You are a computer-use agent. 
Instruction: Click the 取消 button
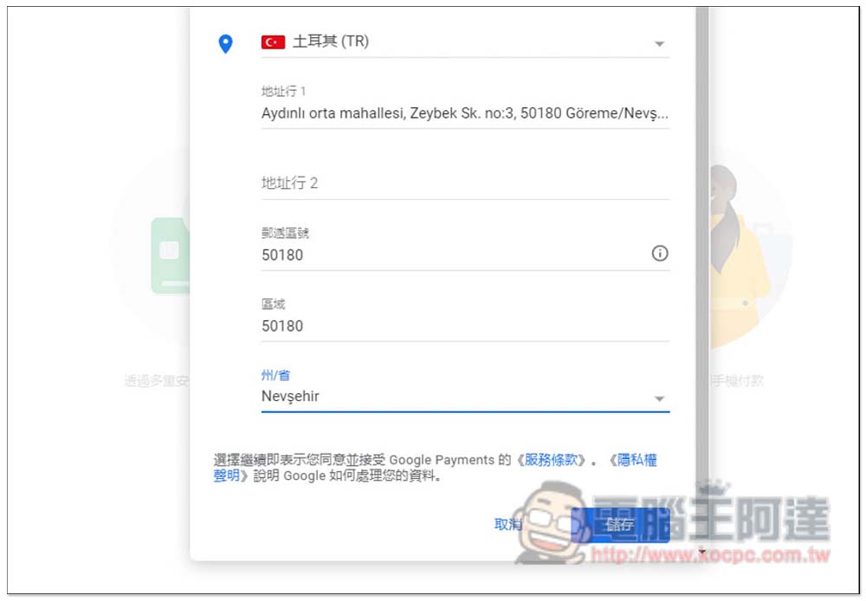click(x=508, y=524)
